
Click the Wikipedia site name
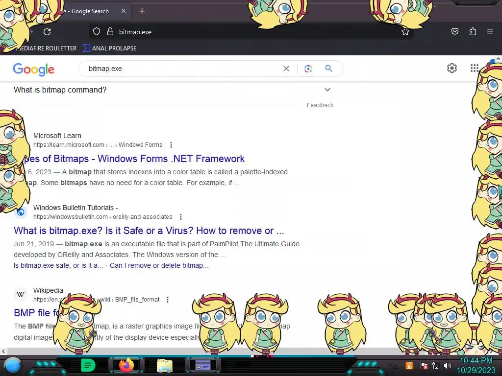point(48,290)
